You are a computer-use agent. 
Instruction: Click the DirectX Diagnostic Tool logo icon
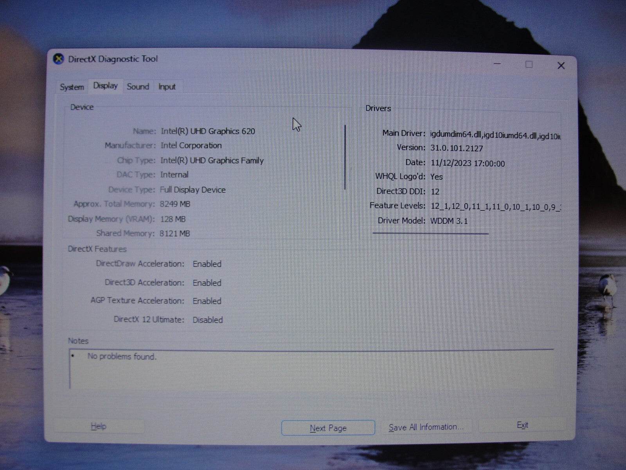click(59, 59)
